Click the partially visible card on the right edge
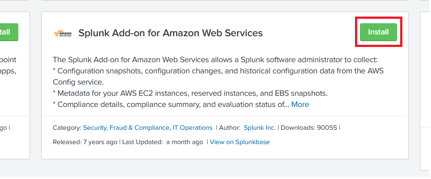 425,89
